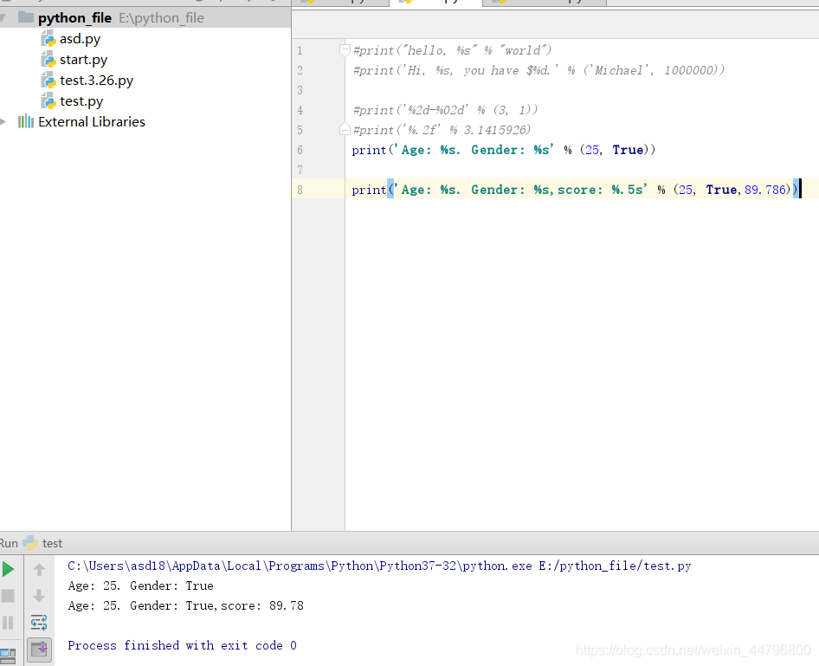The height and width of the screenshot is (666, 819).
Task: Click 'Michael' in the commented line 2
Action: coord(618,70)
